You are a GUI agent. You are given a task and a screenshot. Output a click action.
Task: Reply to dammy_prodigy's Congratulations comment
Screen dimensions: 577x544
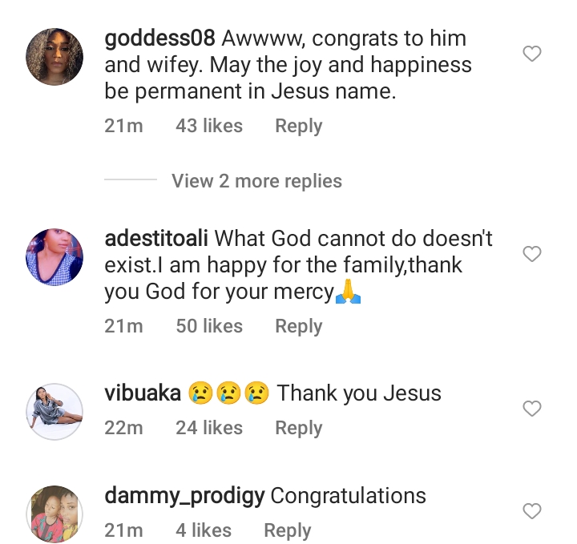287,530
